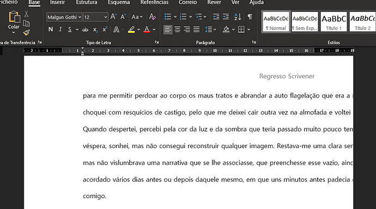Toggle bold with the N button
The image size is (376, 209).
point(51,29)
